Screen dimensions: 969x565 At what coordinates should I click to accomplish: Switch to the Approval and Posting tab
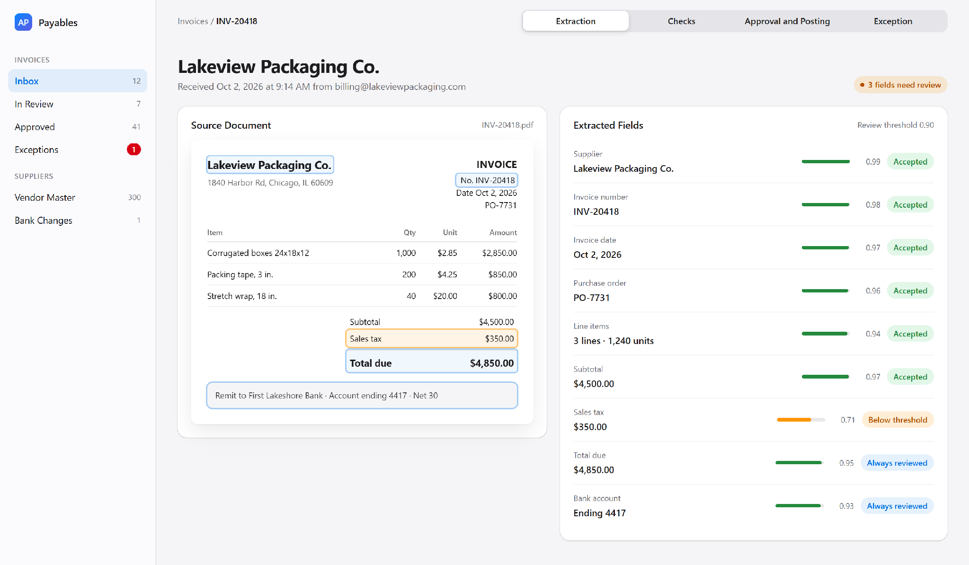[x=787, y=21]
